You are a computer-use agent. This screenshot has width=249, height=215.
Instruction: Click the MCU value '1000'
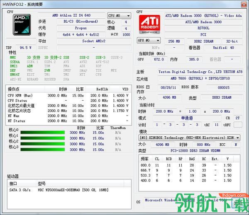click(x=126, y=34)
